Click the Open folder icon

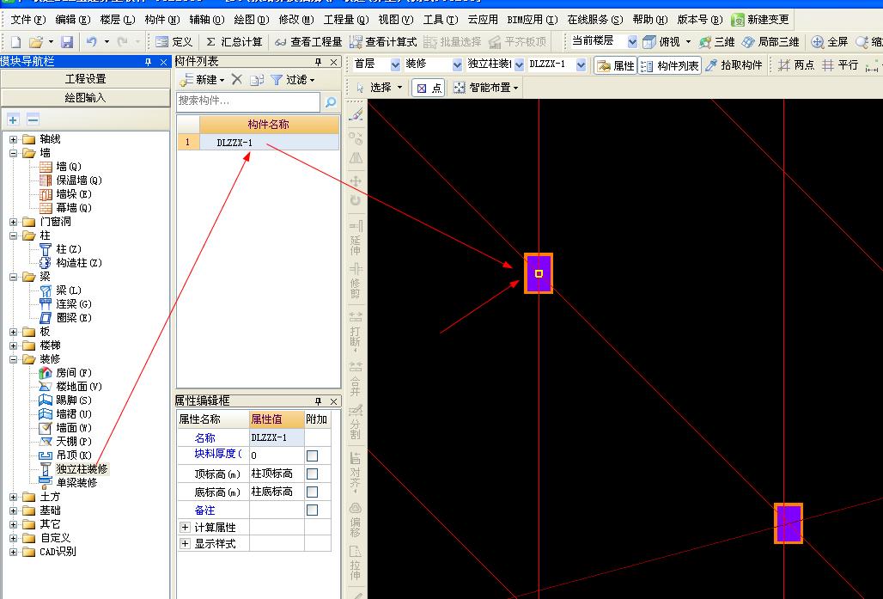click(36, 42)
